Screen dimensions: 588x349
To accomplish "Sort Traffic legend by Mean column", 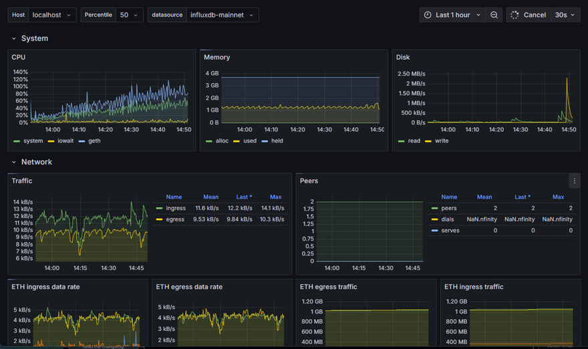I will (x=210, y=197).
